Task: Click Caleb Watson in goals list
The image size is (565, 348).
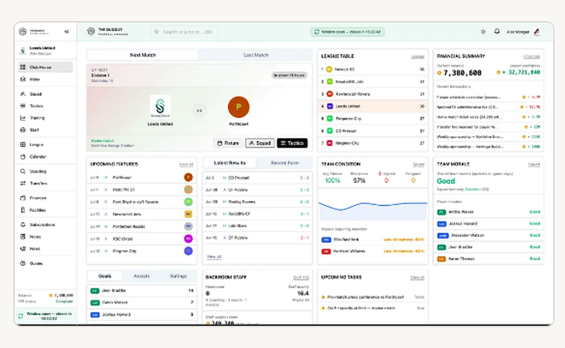Action: (141, 303)
